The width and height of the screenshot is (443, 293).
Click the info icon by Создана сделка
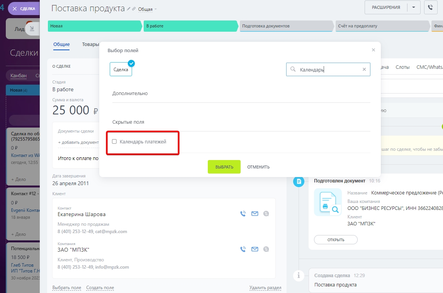coord(299,275)
